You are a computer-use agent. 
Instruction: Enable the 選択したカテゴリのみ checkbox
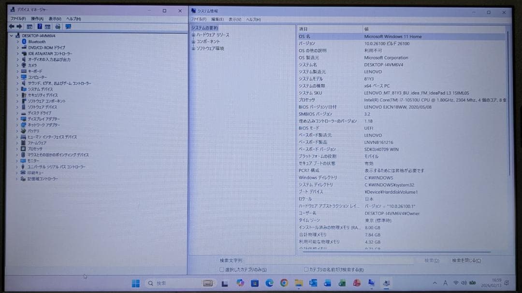coord(222,270)
